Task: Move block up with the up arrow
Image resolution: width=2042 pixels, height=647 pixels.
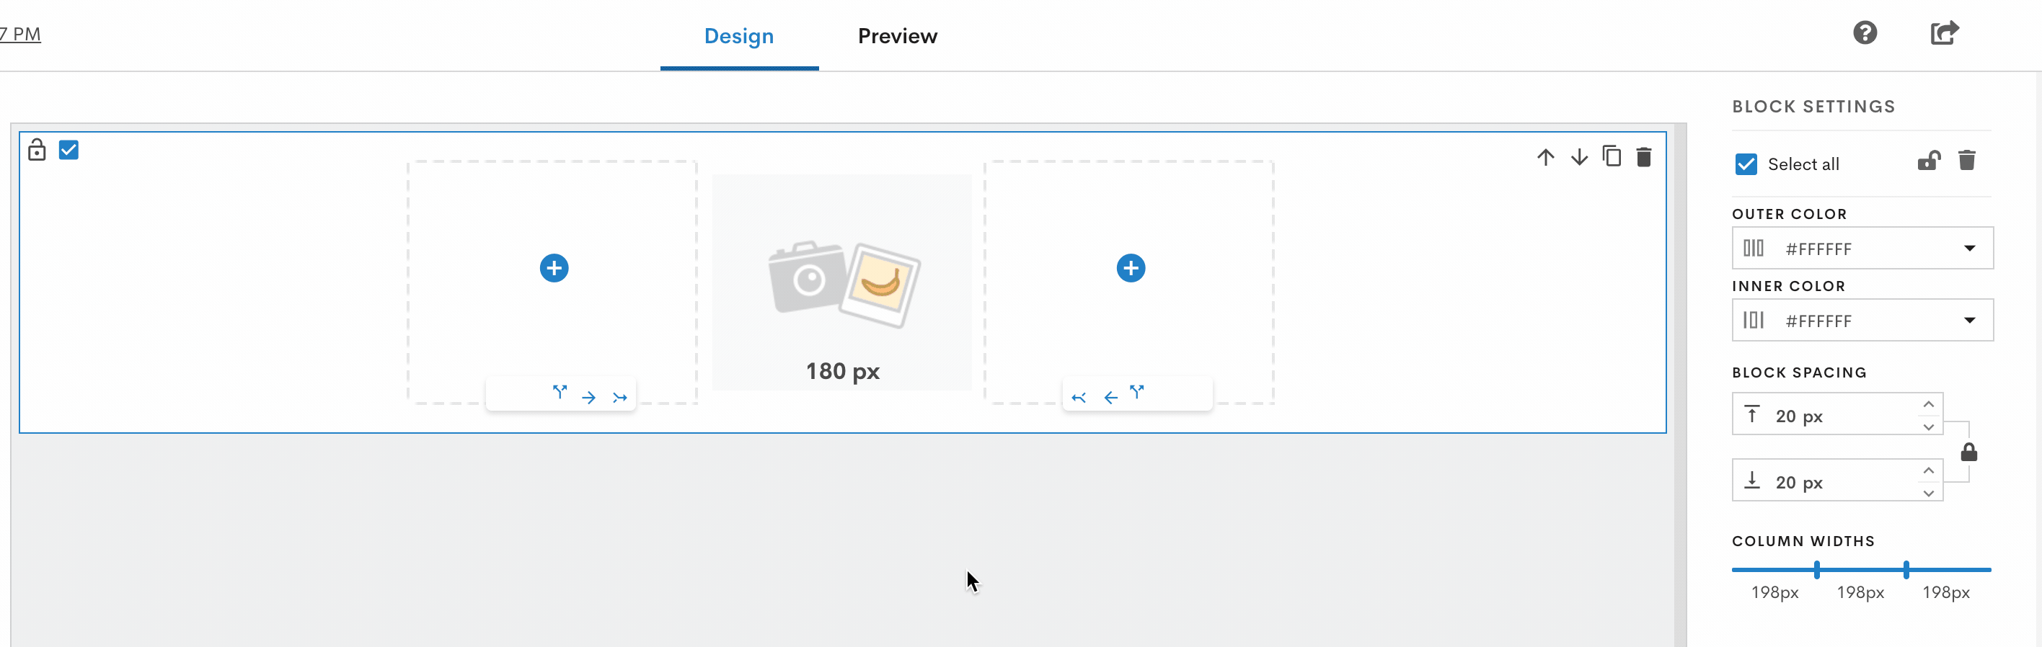Action: point(1545,157)
